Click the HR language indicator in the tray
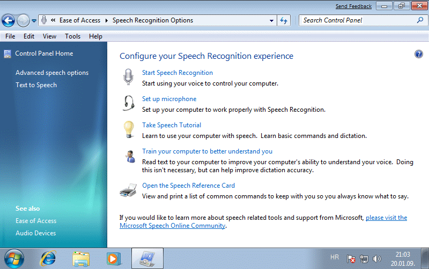Screen dimensions: 429x269 (334, 257)
